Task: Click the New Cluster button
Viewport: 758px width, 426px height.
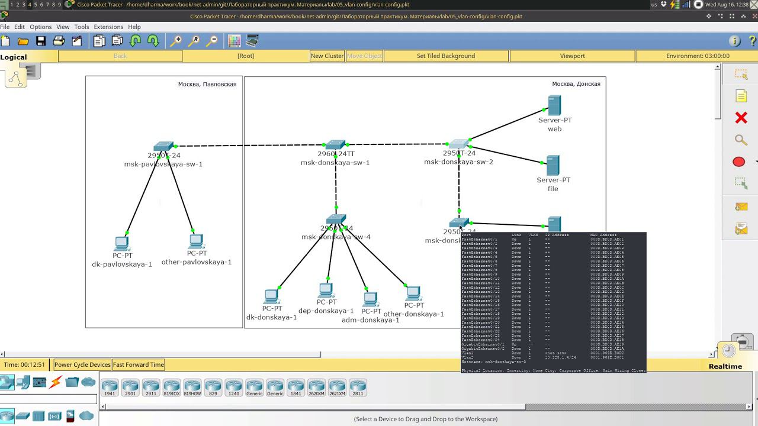Action: tap(327, 56)
